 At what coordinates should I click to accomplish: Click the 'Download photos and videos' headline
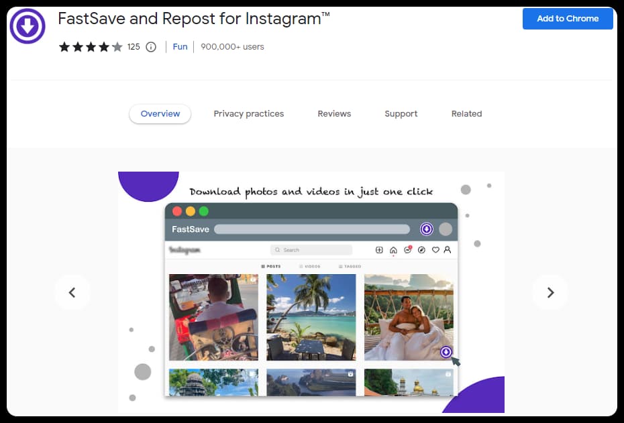(311, 192)
